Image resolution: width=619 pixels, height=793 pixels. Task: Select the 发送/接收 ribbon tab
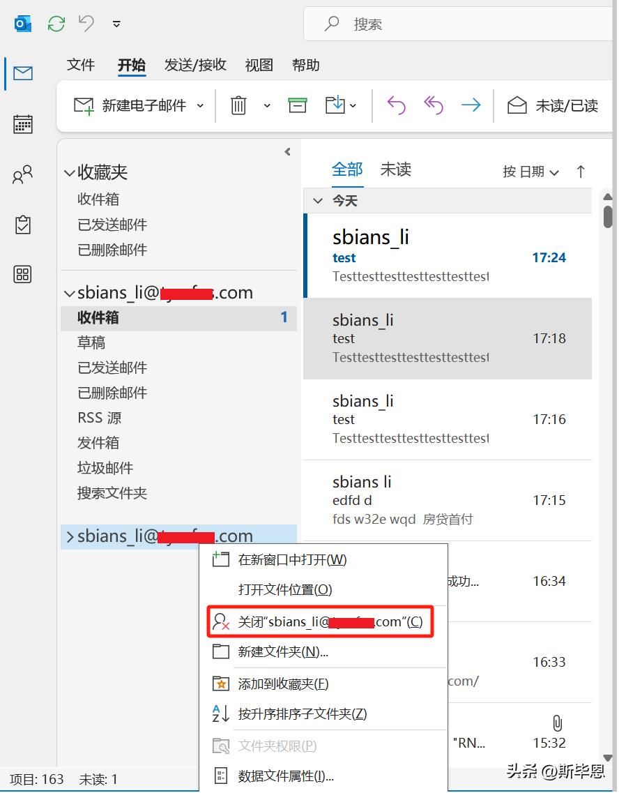[195, 65]
